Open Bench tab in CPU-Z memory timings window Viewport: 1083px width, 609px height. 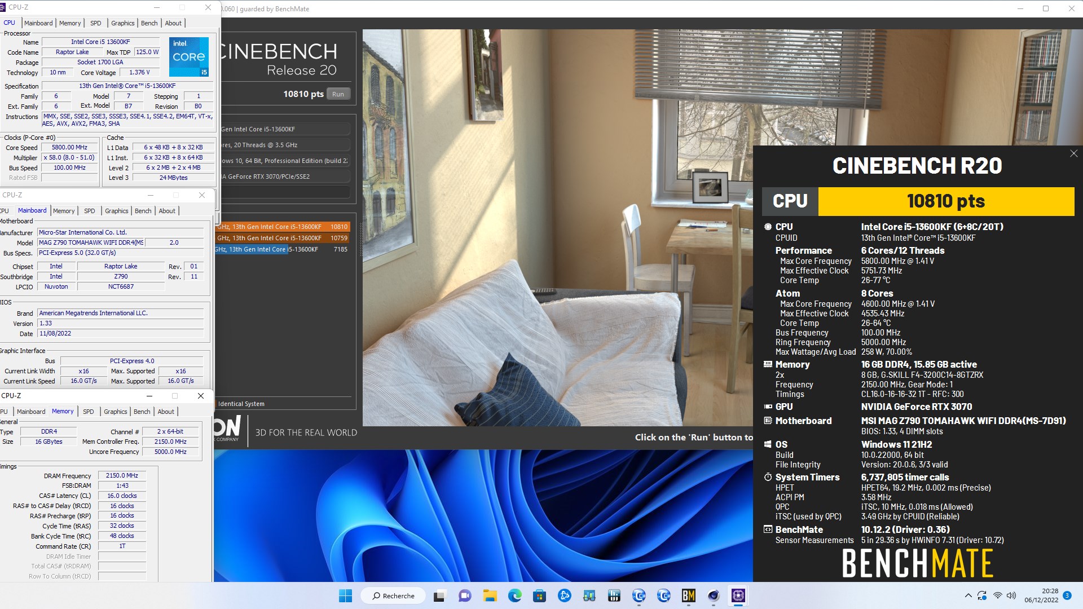click(x=142, y=412)
